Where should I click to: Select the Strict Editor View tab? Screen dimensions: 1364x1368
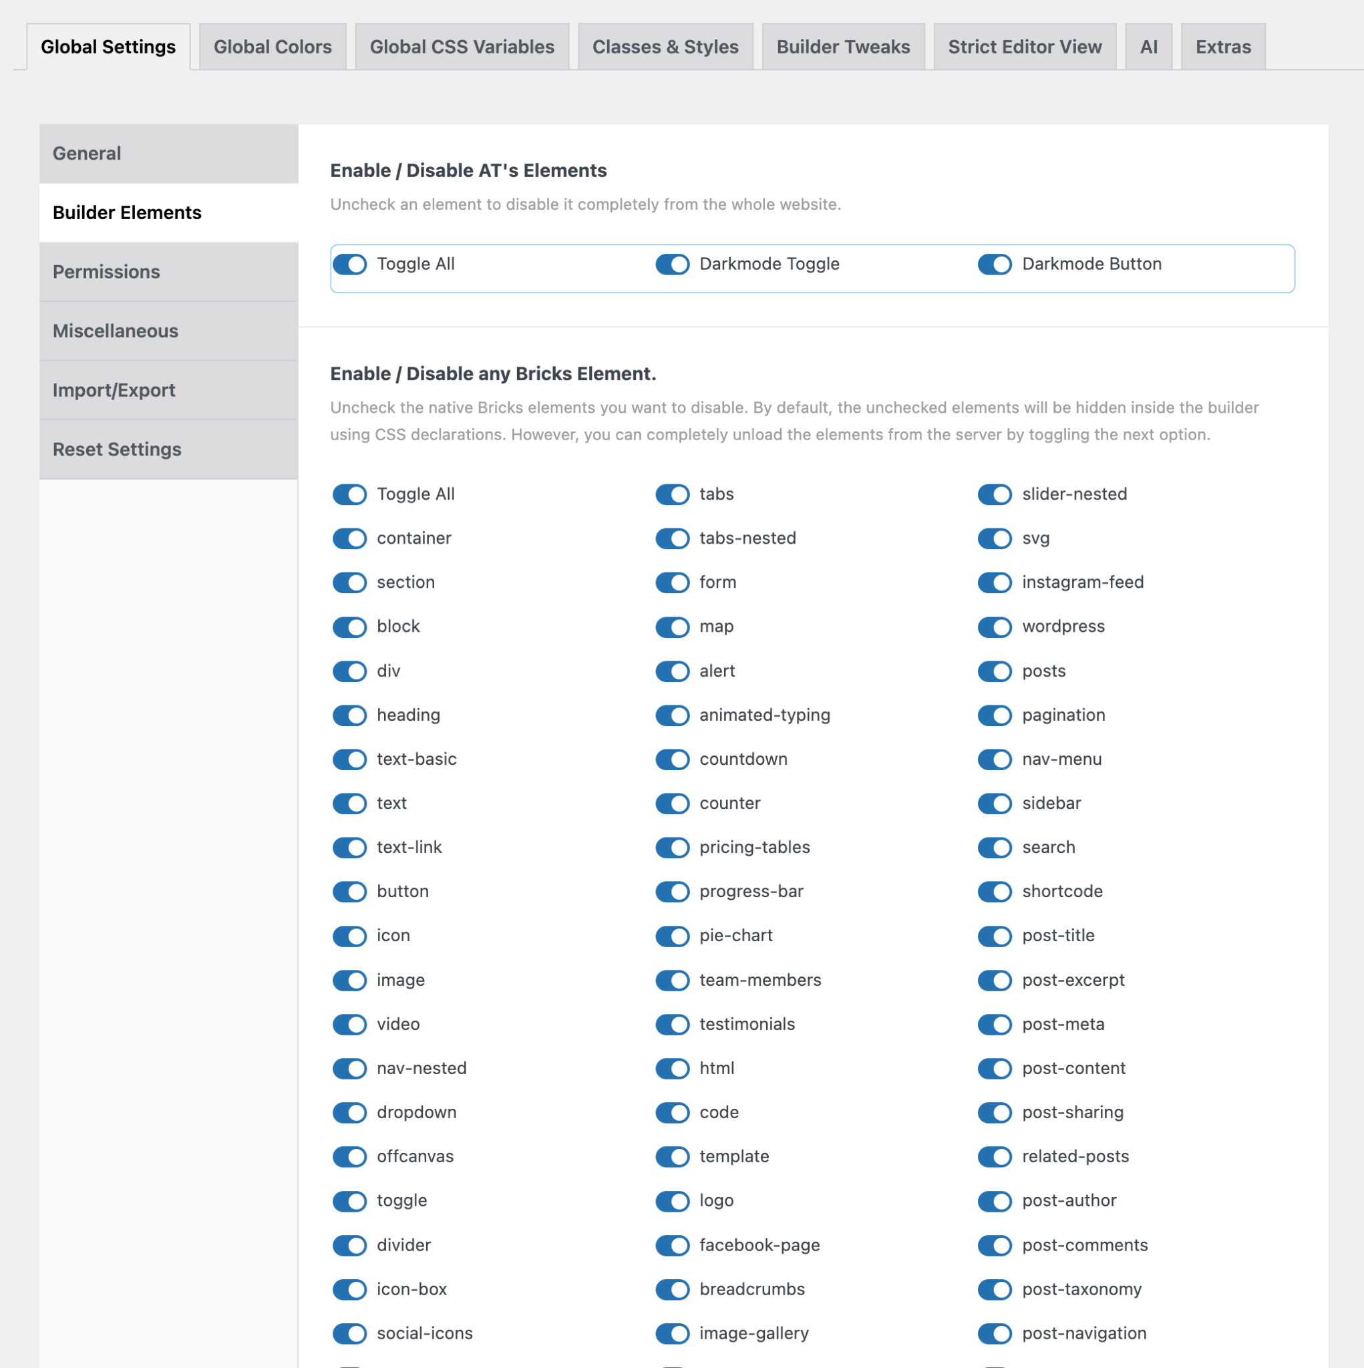[x=1025, y=47]
